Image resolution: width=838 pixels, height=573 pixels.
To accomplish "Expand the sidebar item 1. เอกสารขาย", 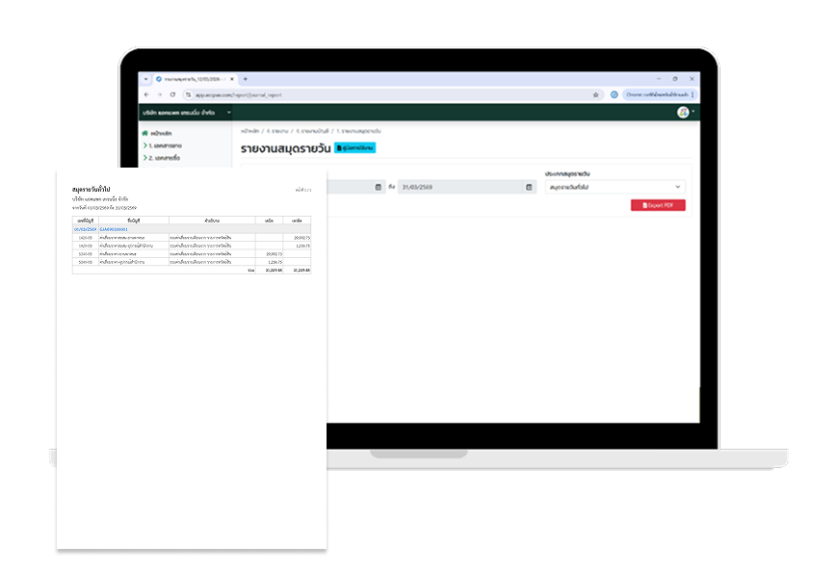I will pos(163,145).
